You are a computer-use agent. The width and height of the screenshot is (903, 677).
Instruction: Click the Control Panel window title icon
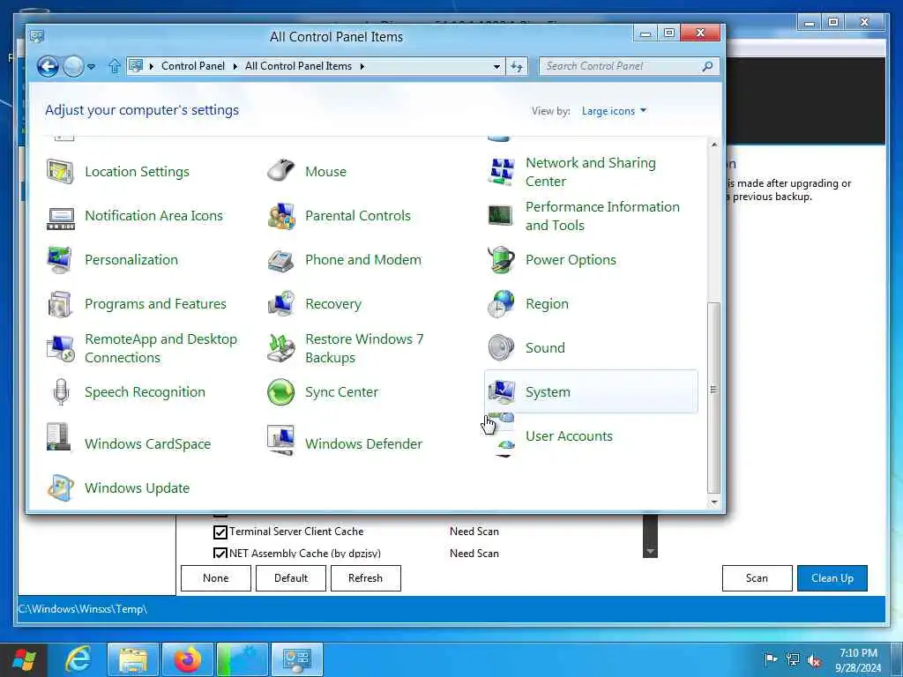pos(37,37)
